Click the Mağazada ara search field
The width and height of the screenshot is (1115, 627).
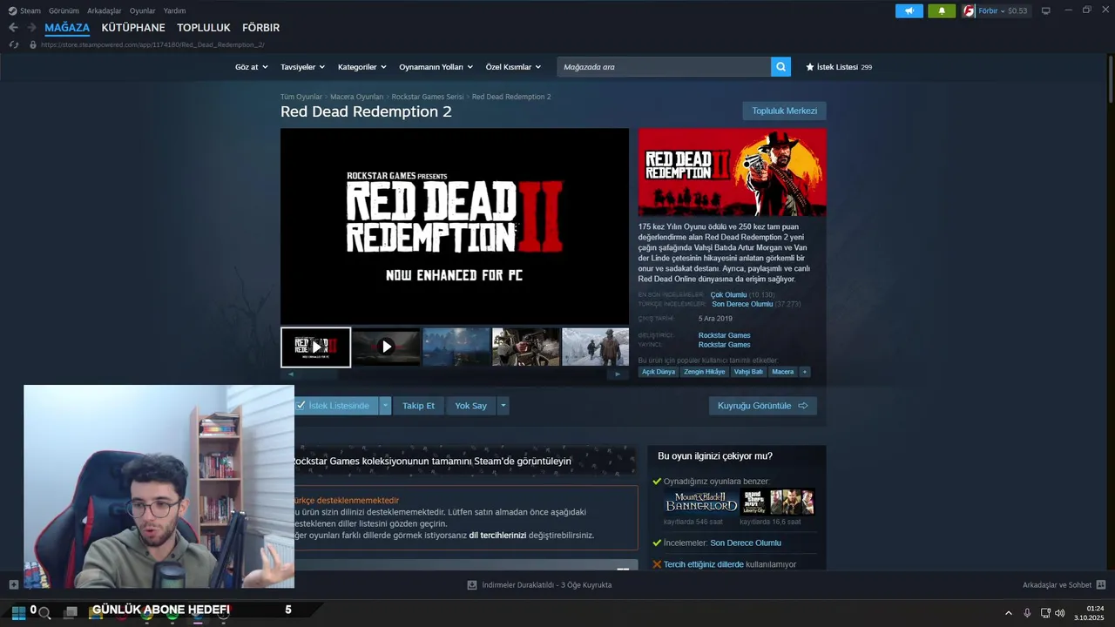(664, 66)
